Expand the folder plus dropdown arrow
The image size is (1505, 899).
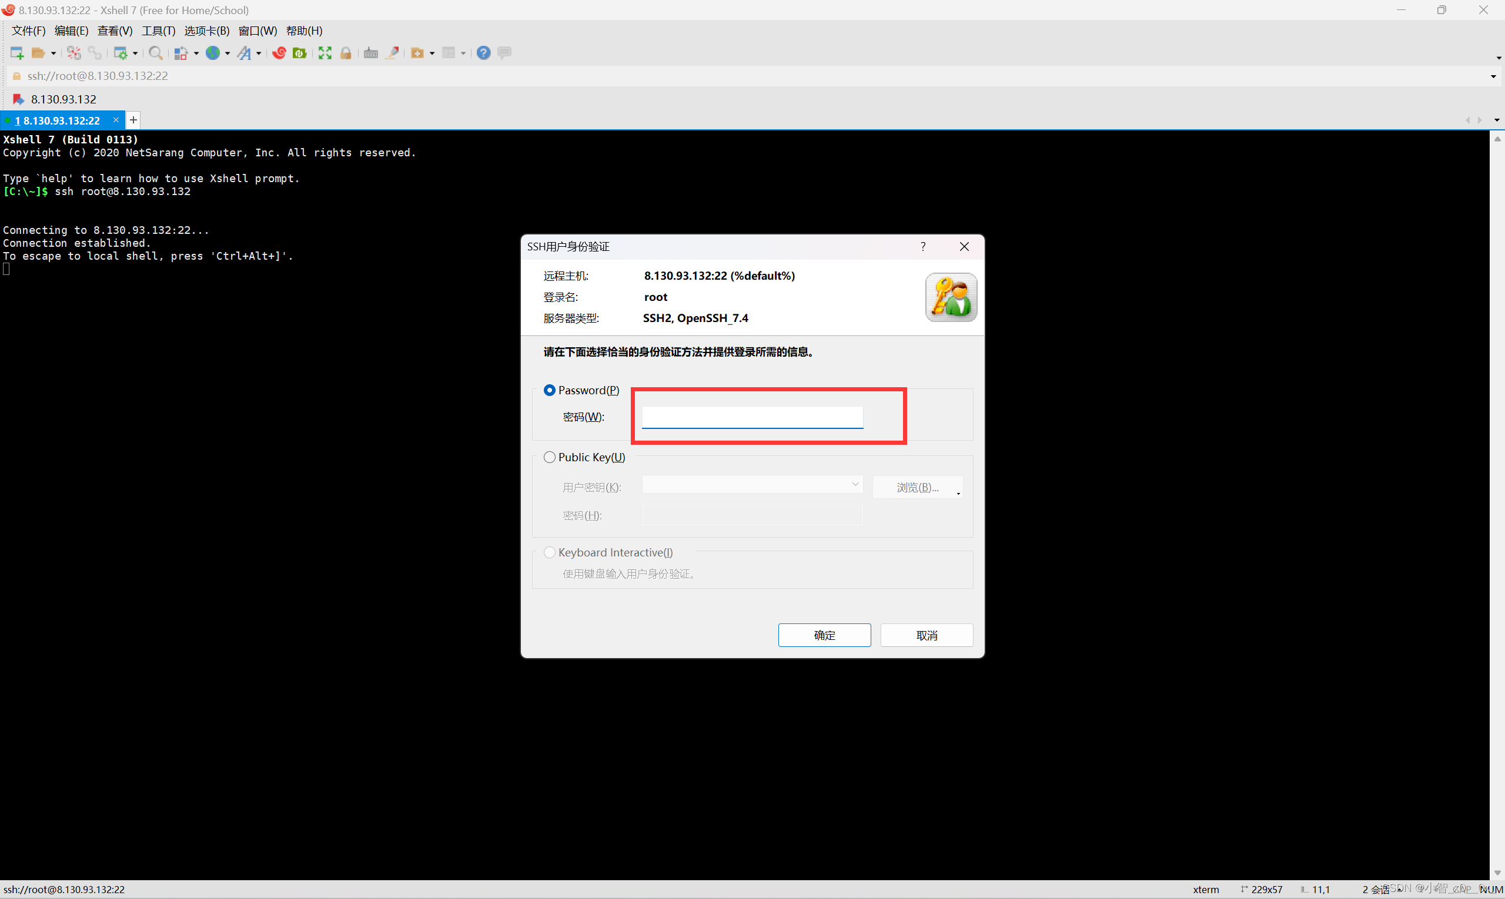[x=432, y=53]
